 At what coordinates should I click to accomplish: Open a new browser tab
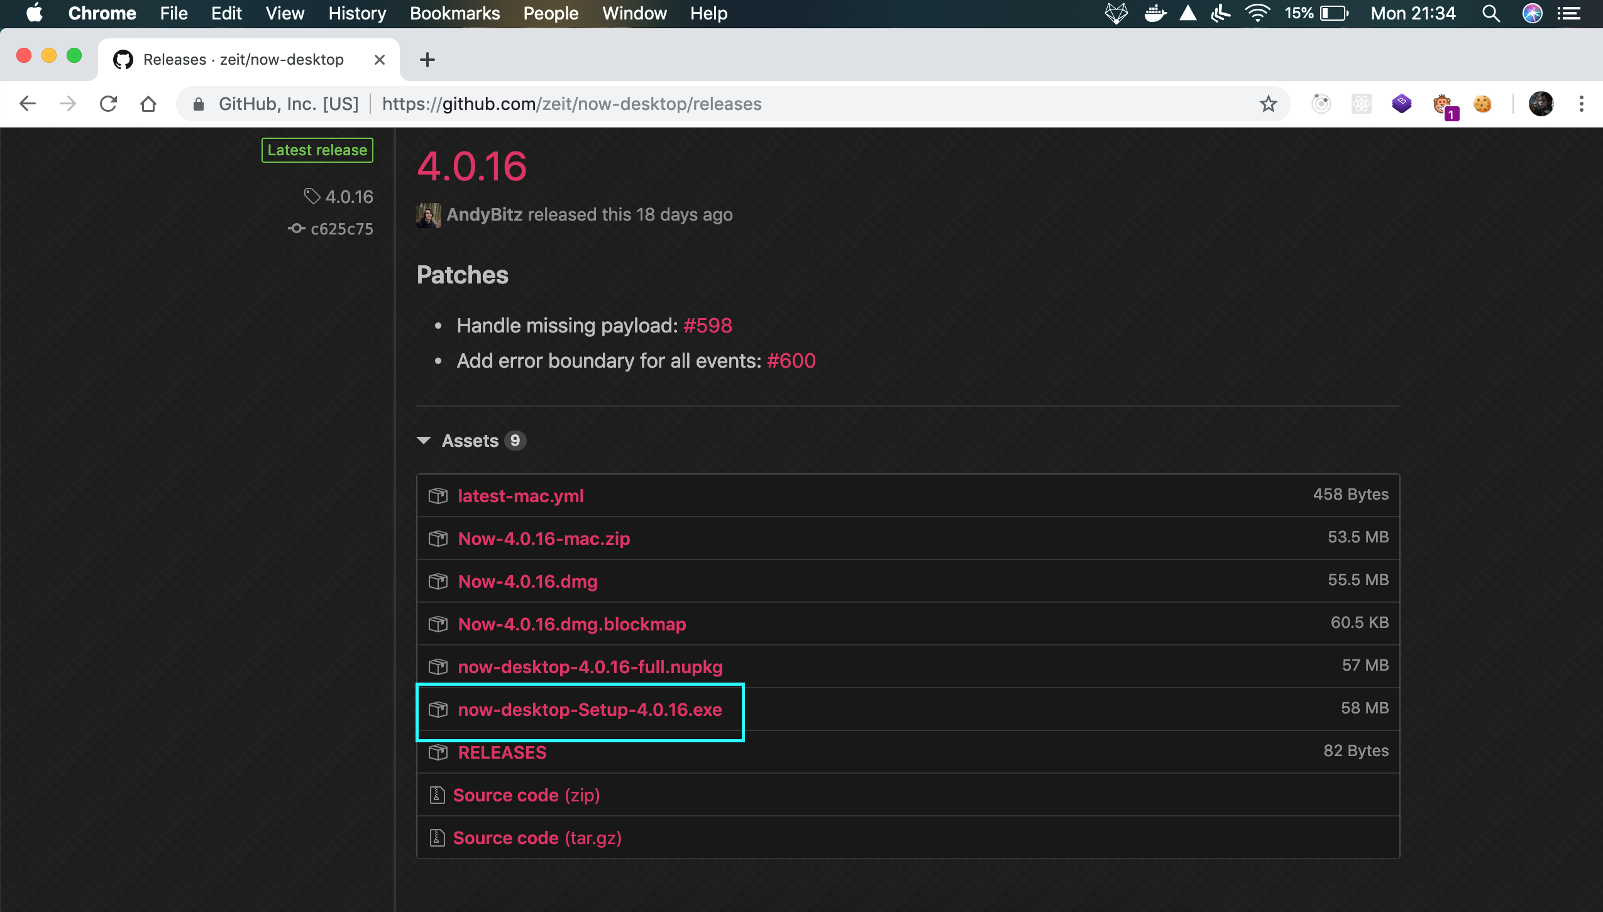[x=427, y=60]
